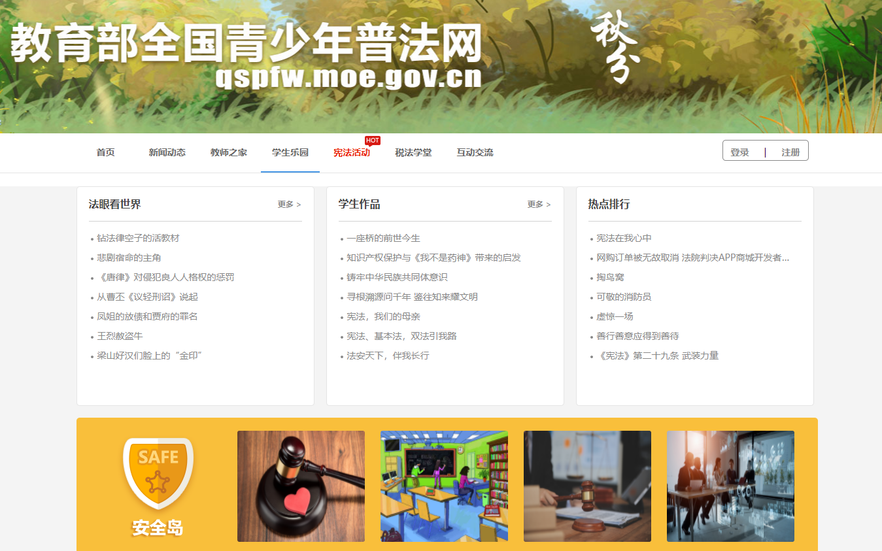Read student work 一座桥的前世今生

click(x=383, y=239)
